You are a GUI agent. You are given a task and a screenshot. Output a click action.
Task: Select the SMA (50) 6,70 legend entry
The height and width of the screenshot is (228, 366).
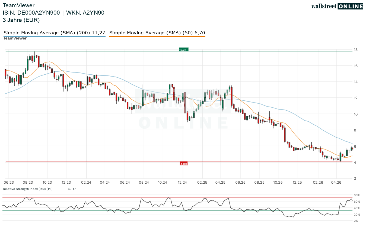(x=157, y=33)
